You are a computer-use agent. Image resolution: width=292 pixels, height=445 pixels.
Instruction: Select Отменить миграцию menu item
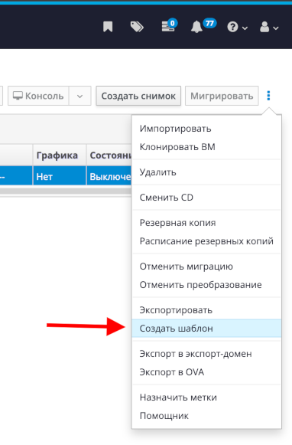coord(206,267)
